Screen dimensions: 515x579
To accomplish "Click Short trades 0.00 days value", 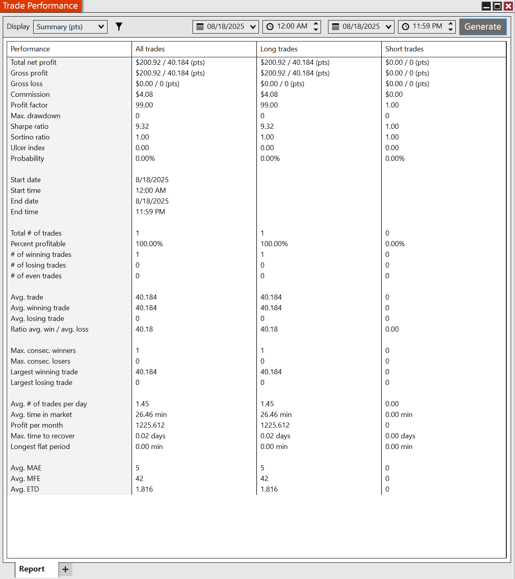I will 400,436.
